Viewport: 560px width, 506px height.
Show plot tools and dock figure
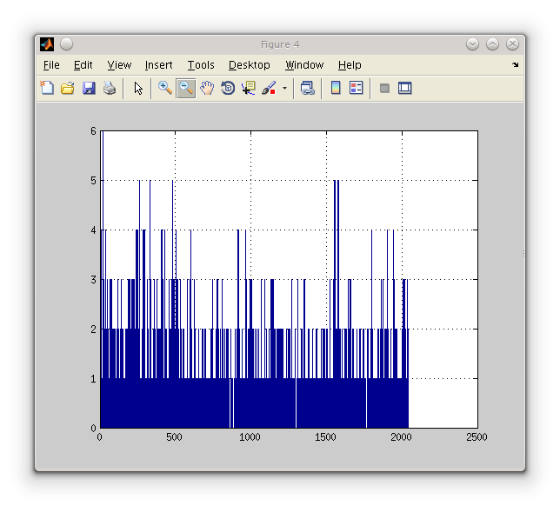[x=404, y=88]
